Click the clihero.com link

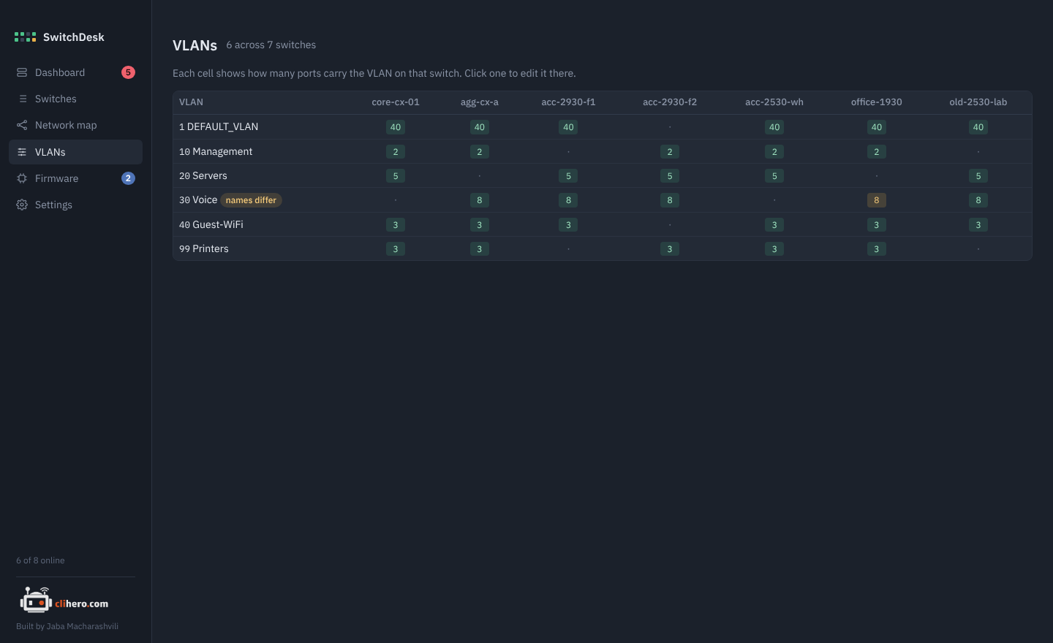pos(81,604)
